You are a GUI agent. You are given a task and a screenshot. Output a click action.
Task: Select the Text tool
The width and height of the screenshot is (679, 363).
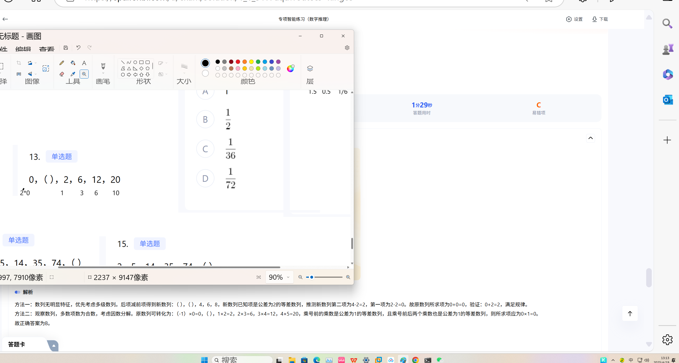(x=84, y=63)
